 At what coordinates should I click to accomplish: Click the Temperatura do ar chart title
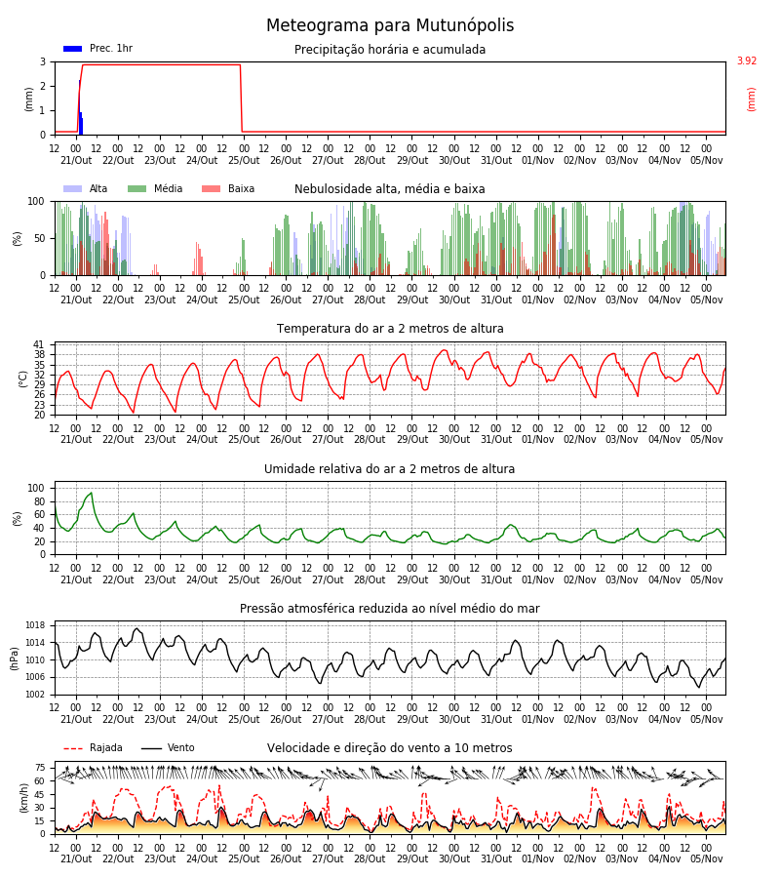pyautogui.click(x=390, y=329)
